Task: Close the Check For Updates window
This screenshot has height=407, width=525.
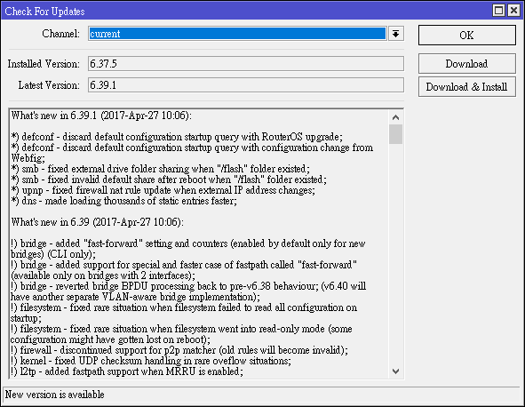Action: point(513,11)
